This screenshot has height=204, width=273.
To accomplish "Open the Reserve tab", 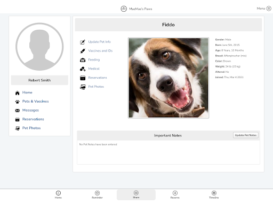I will (175, 194).
